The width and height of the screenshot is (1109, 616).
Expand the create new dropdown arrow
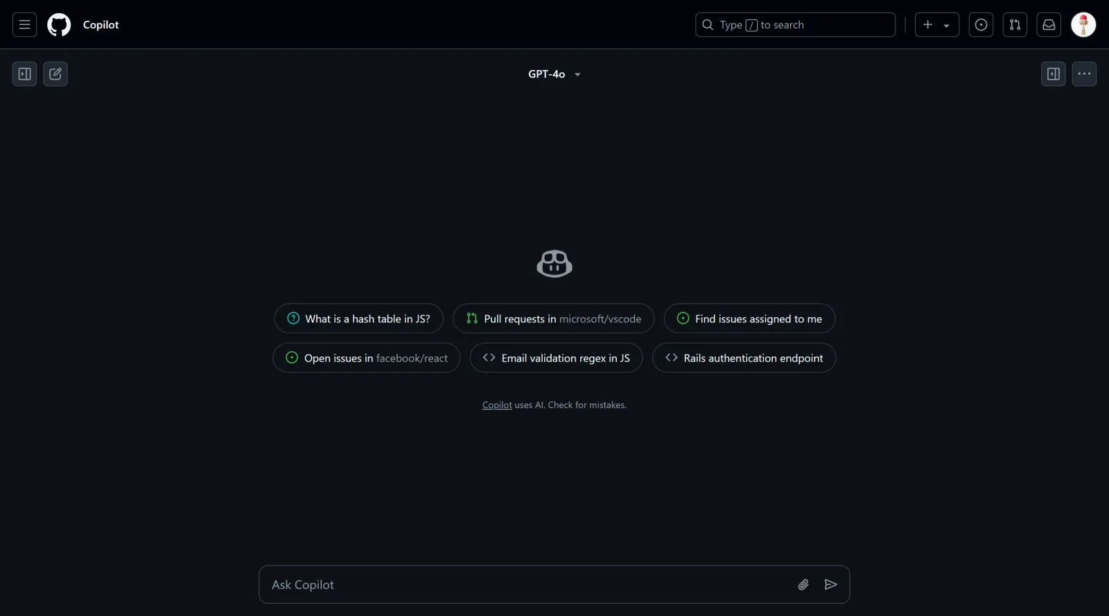coord(948,24)
